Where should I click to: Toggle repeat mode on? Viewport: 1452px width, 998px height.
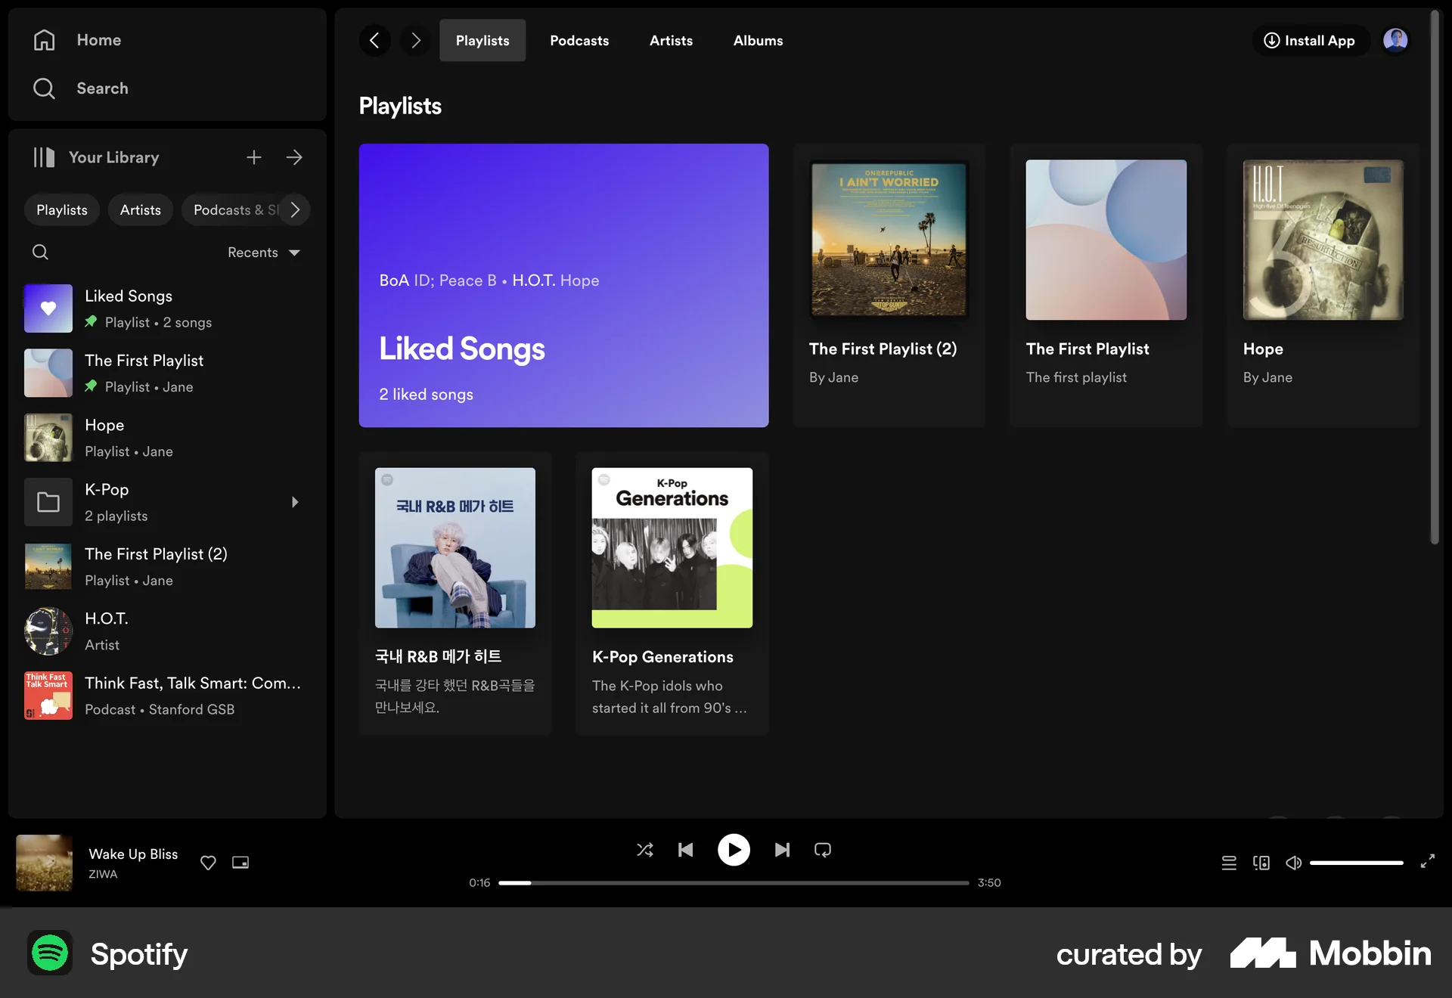point(822,850)
